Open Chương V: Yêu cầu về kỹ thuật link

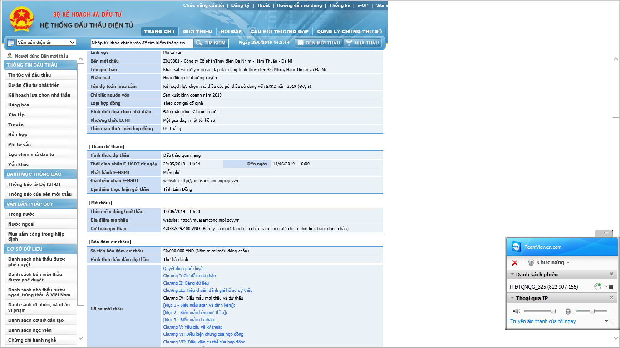pos(193,327)
